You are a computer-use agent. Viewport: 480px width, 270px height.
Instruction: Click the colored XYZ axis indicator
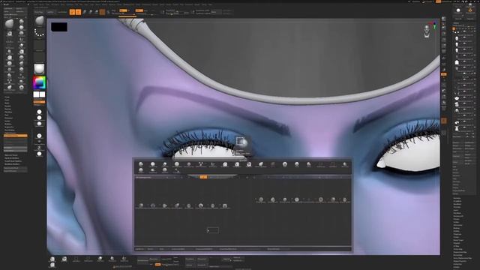(x=434, y=25)
